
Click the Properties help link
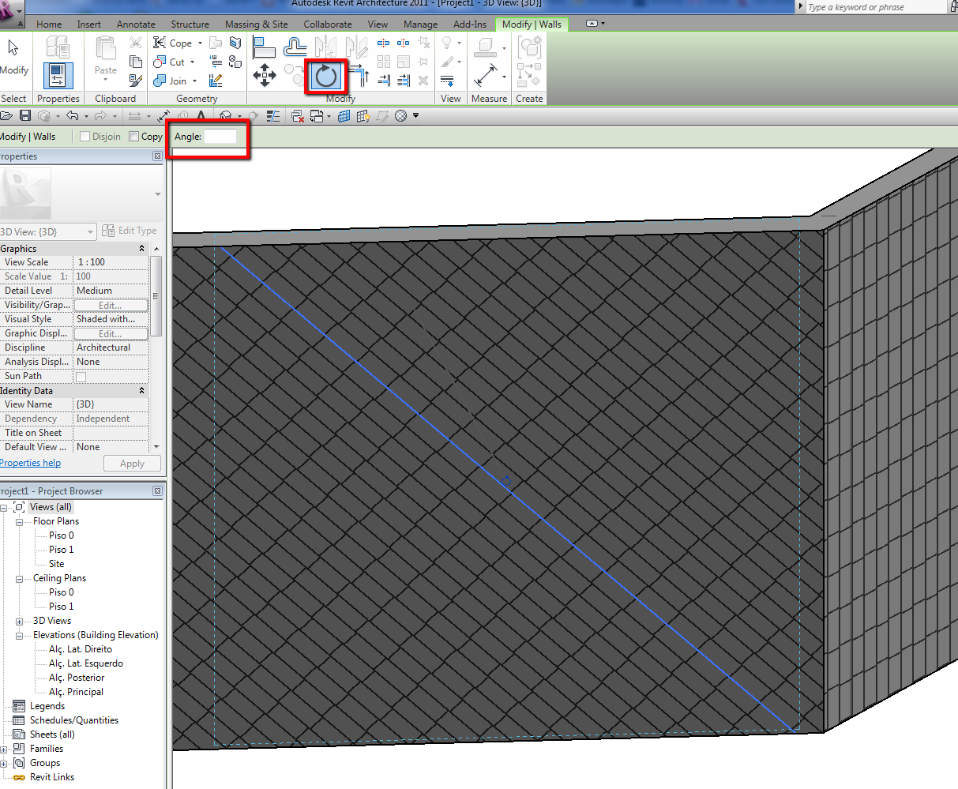point(30,464)
